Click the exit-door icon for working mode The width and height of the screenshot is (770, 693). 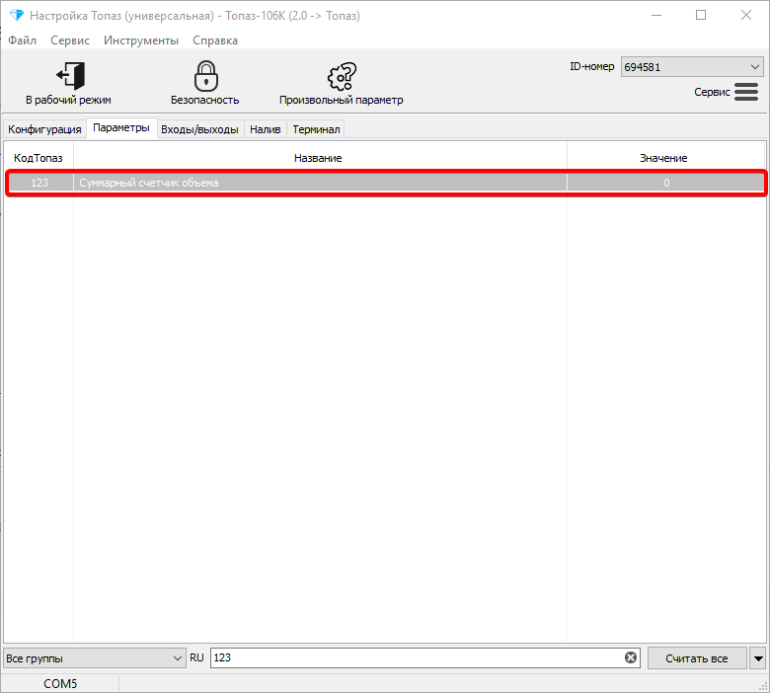(71, 76)
